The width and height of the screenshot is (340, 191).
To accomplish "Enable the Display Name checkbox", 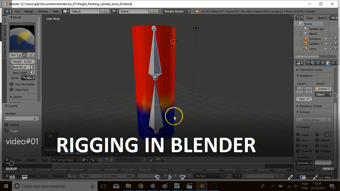I will 298,135.
